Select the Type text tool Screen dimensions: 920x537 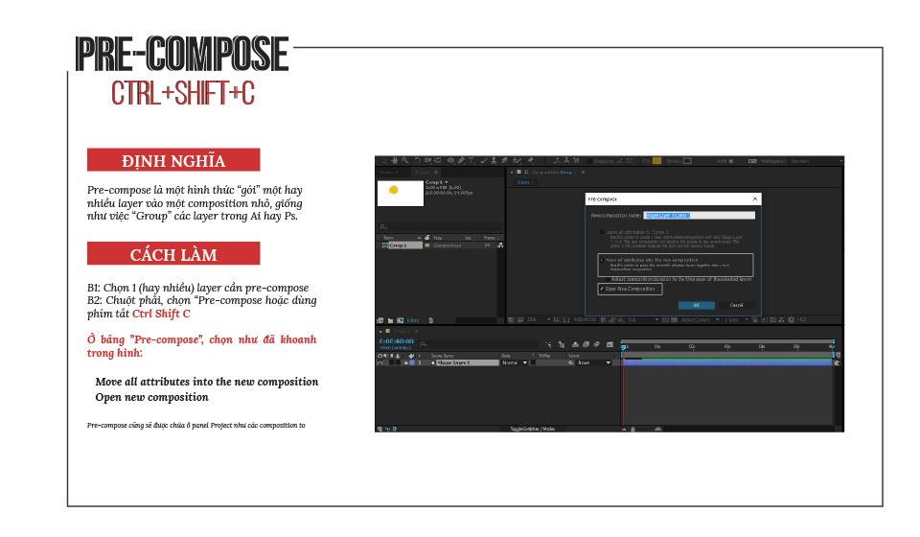pos(471,160)
